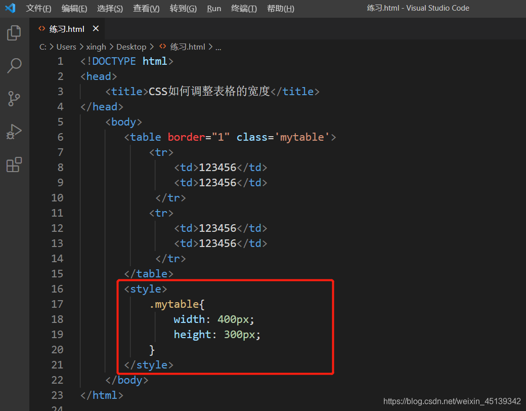Viewport: 526px width, 411px height.
Task: Select the 练习.html editor tab
Action: pos(67,28)
